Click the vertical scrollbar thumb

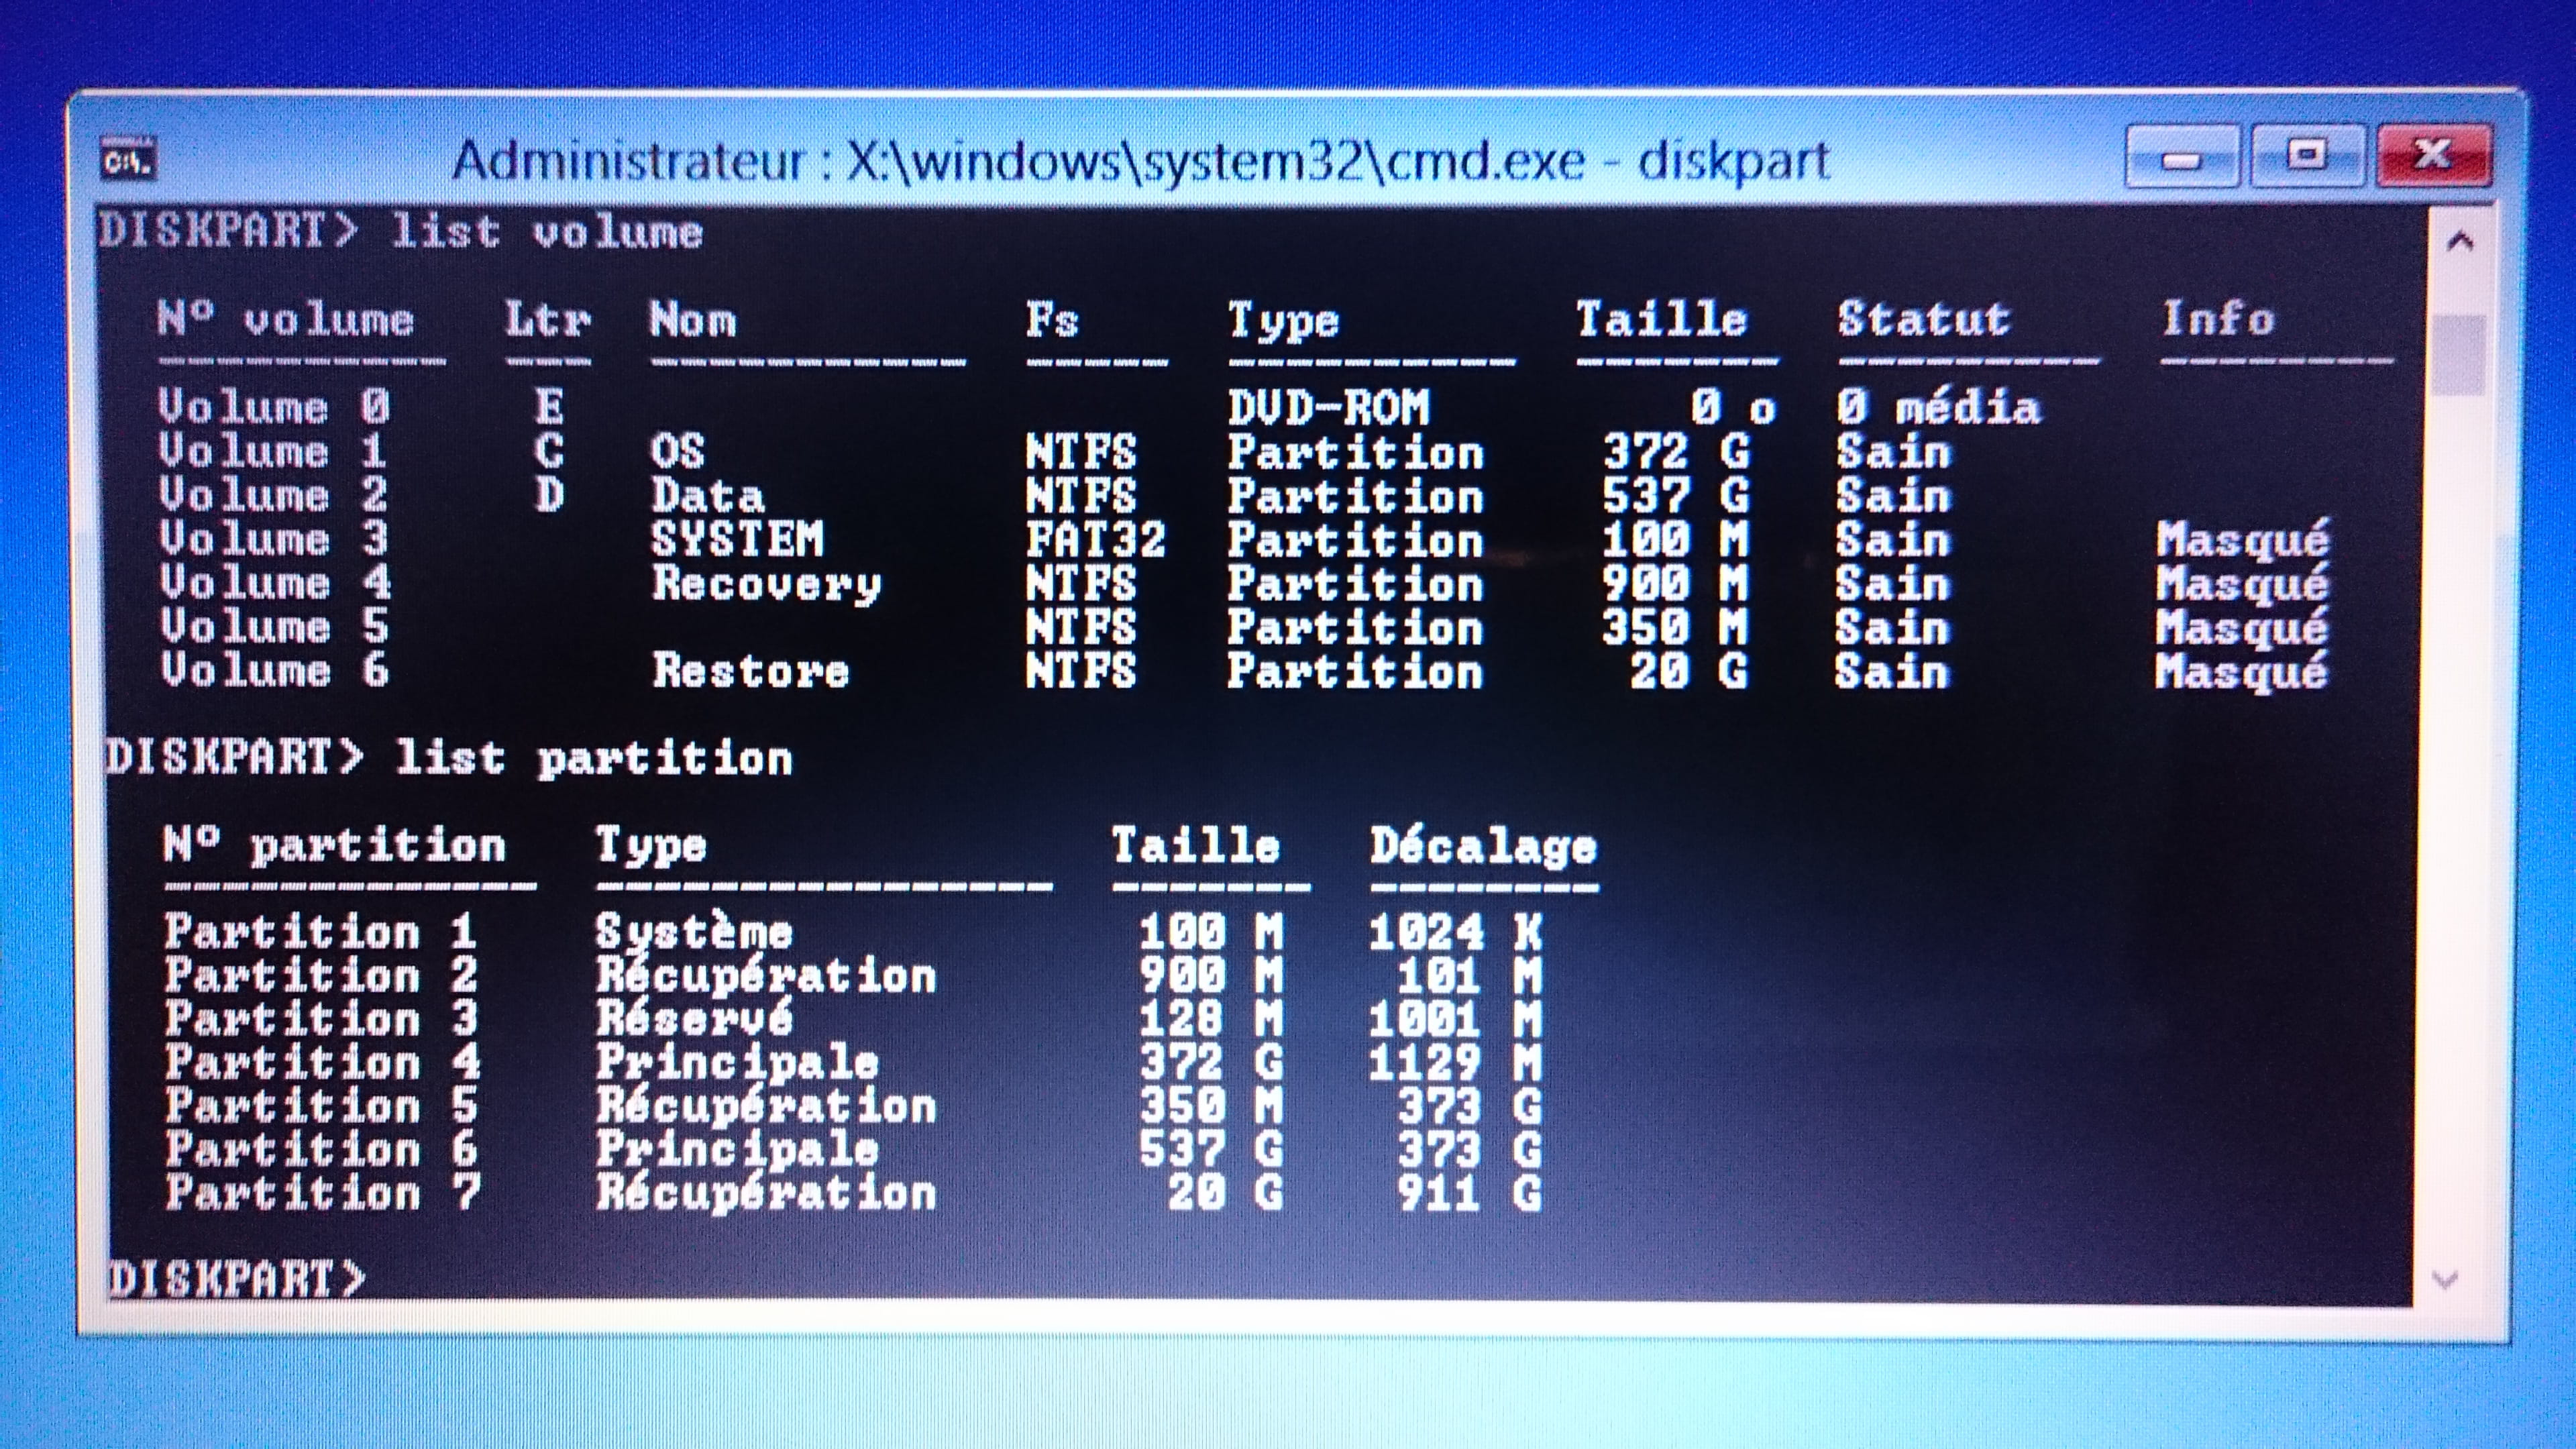click(x=2459, y=355)
